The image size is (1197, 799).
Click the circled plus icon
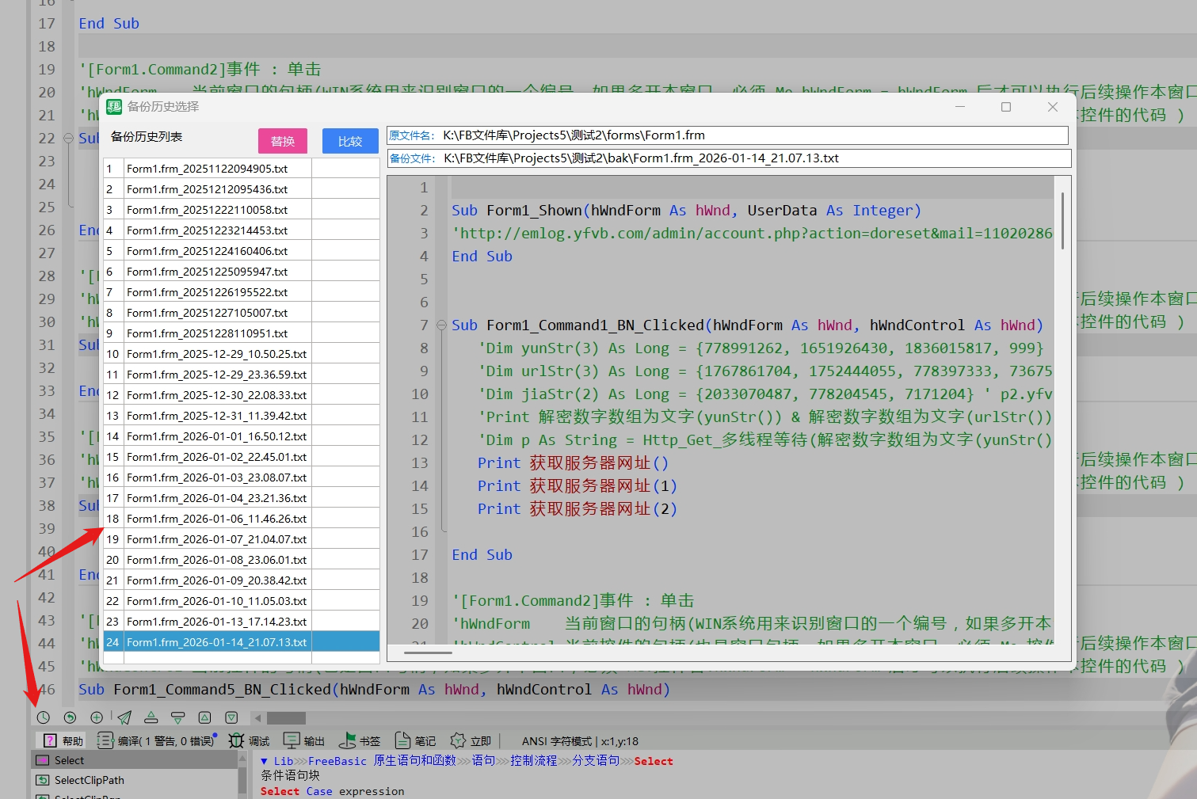click(97, 717)
